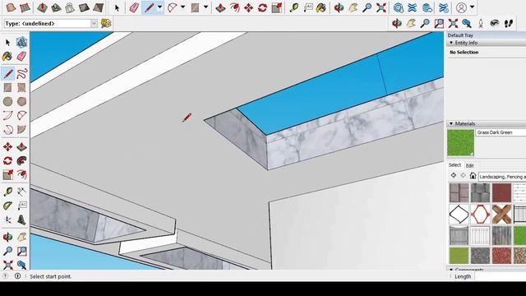The height and width of the screenshot is (296, 526).
Task: Click the Grass Dark Green preview swatch
Action: point(460,143)
